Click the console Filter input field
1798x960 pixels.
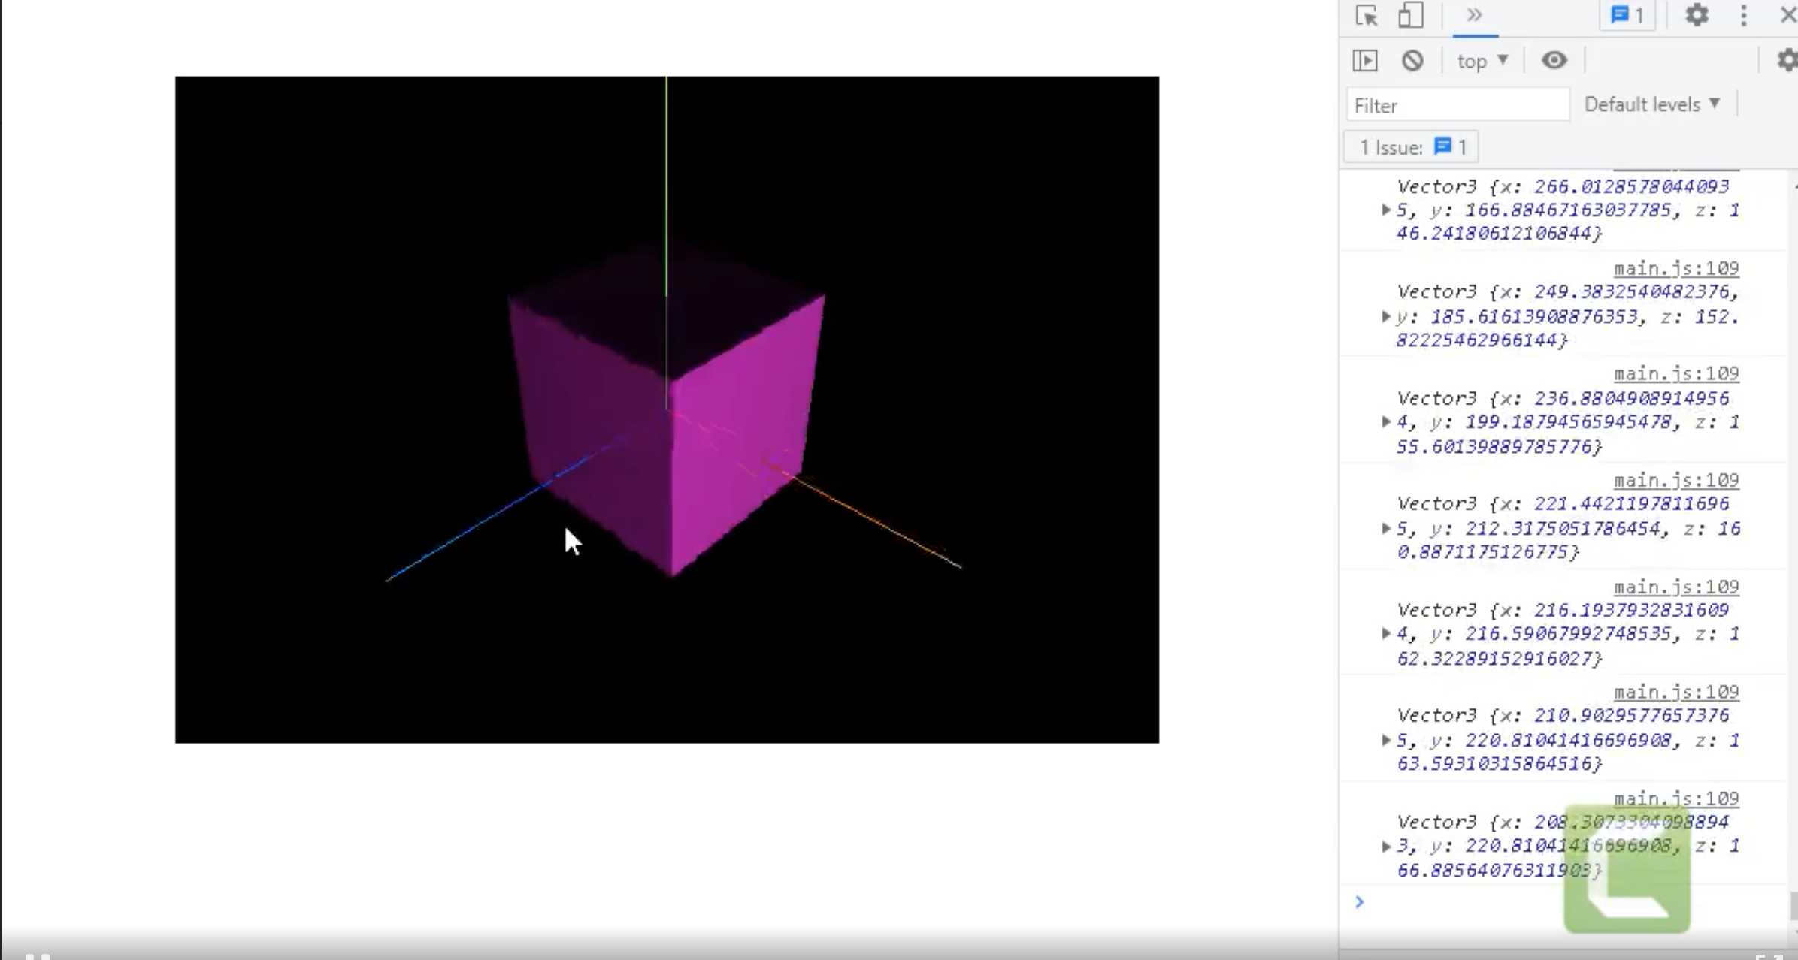pyautogui.click(x=1457, y=104)
